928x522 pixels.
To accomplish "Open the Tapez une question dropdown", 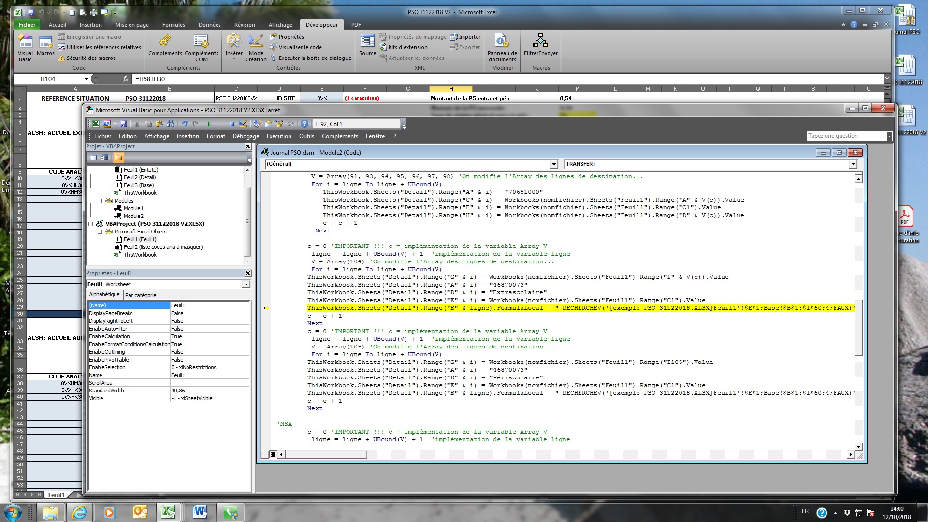I will (889, 136).
